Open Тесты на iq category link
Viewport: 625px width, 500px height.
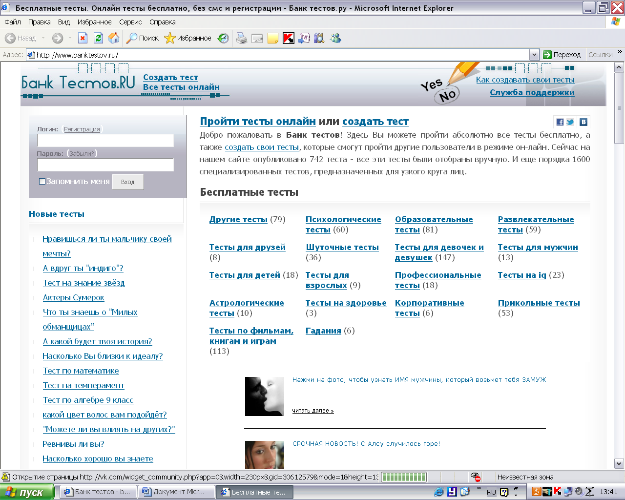coord(522,275)
